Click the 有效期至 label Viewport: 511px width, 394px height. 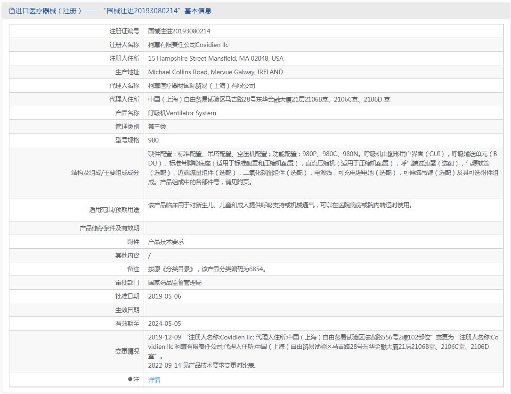pos(127,324)
